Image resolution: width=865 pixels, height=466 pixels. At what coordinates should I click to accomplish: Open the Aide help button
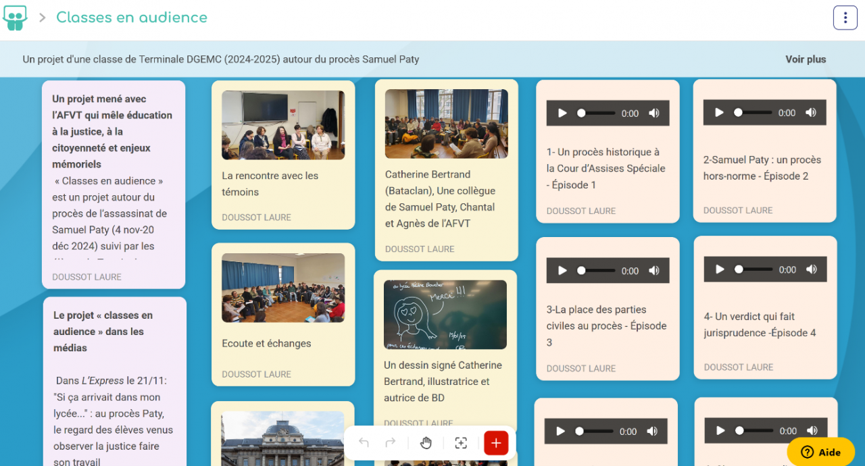[820, 452]
